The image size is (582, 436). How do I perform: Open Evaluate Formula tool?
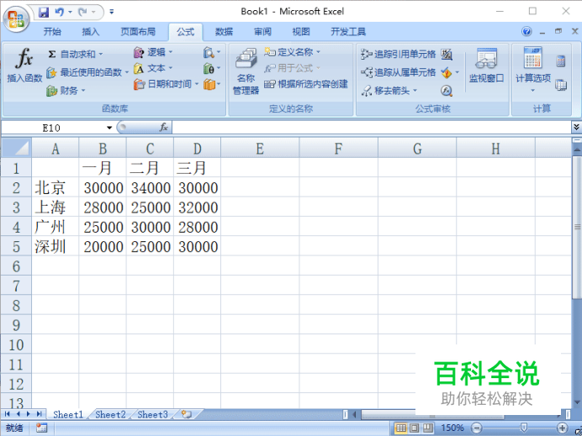tap(447, 91)
